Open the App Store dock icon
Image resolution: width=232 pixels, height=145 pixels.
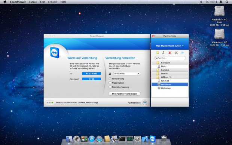(92, 139)
